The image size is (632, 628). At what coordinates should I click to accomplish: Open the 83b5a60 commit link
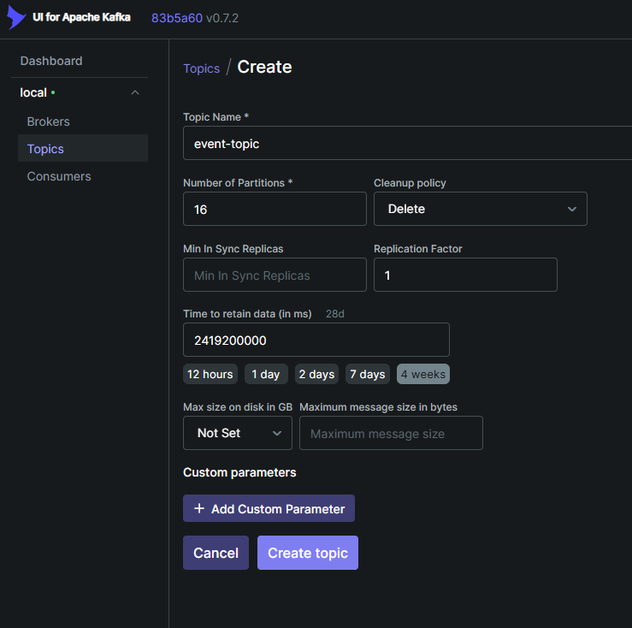176,18
